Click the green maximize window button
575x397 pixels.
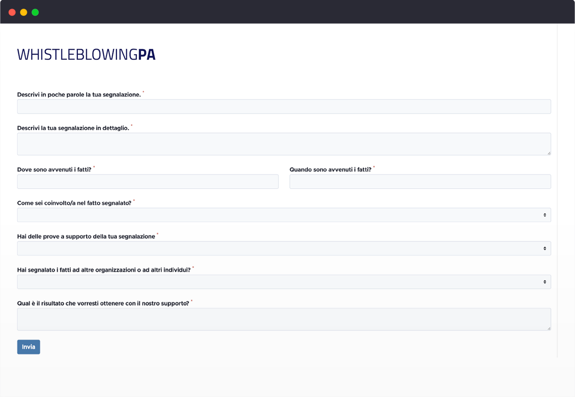click(35, 12)
